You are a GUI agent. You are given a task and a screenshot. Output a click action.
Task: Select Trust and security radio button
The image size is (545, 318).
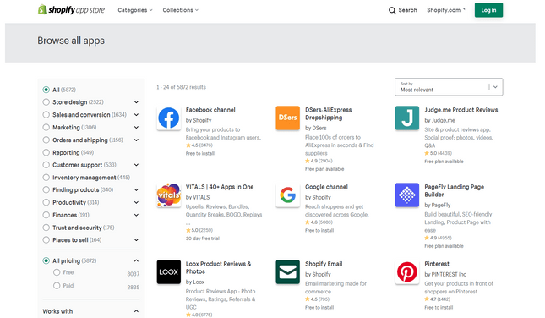(x=46, y=228)
